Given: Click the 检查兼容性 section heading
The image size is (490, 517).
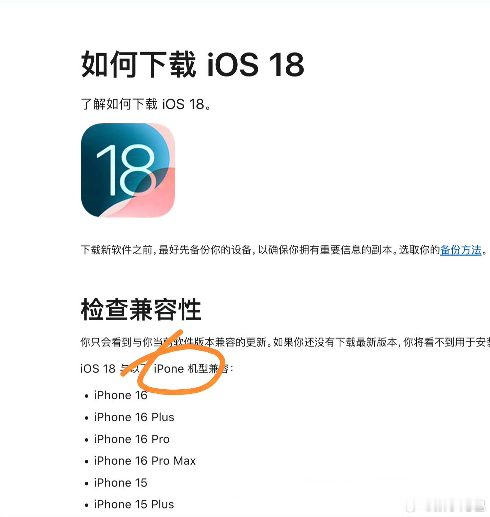Looking at the screenshot, I should (x=141, y=309).
